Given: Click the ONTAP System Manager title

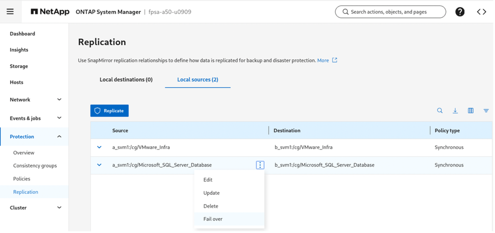Looking at the screenshot, I should tap(109, 12).
